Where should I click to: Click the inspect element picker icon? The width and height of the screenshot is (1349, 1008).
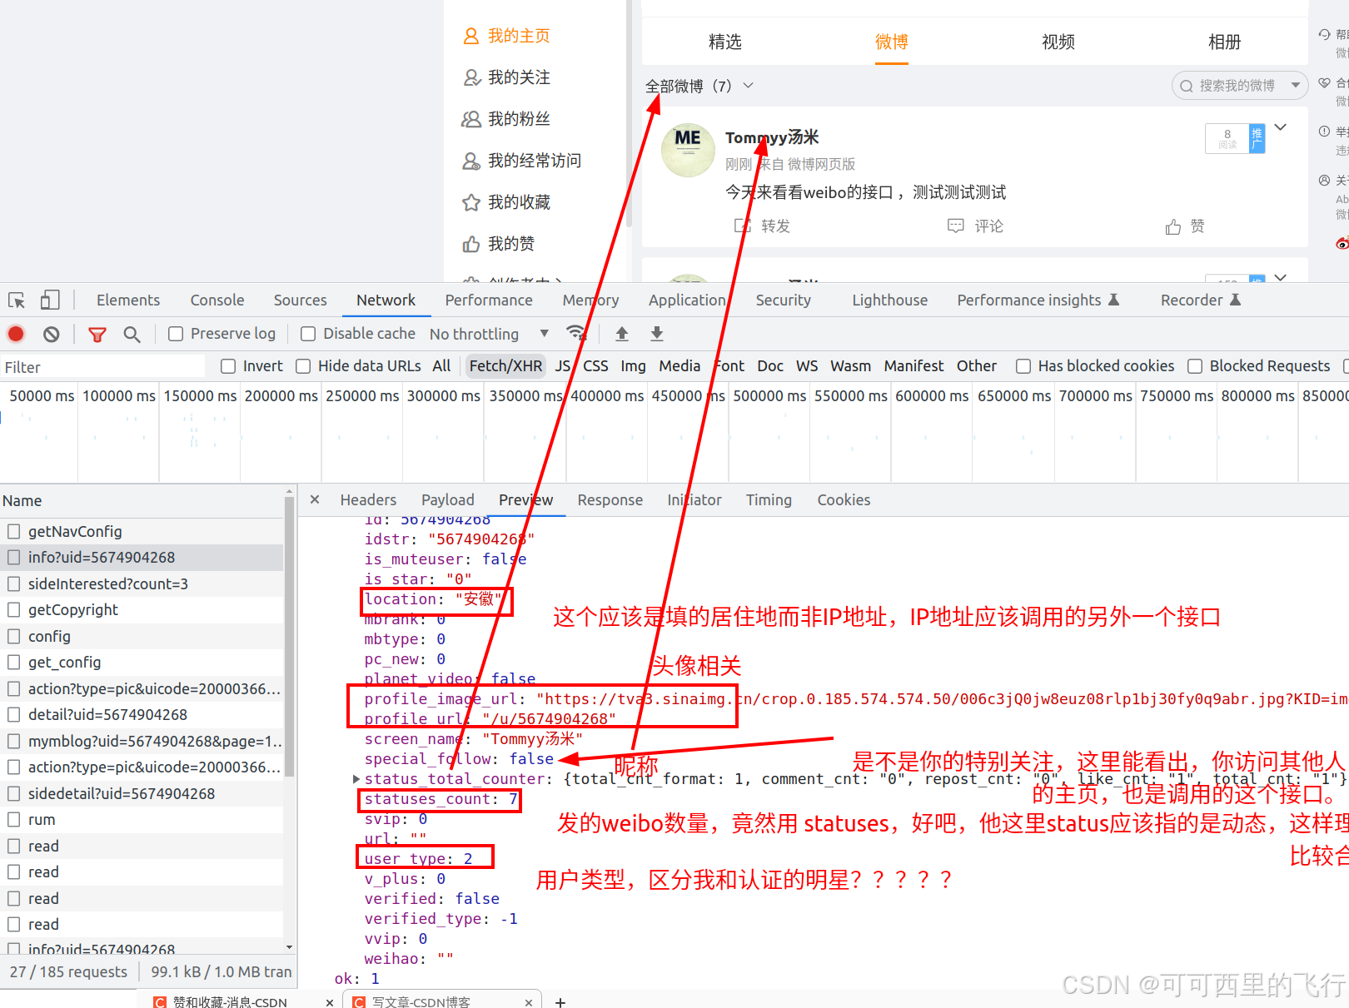(17, 300)
